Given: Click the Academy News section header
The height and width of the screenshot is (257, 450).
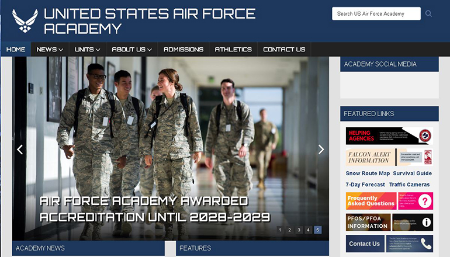Looking at the screenshot, I should click(88, 248).
